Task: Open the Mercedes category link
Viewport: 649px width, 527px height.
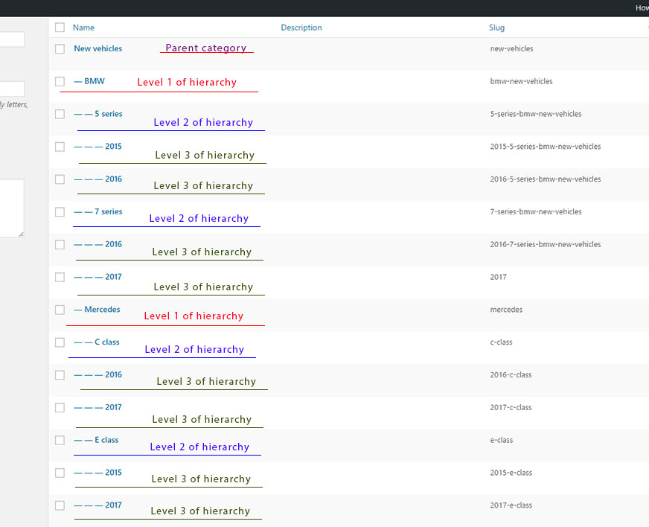Action: (97, 309)
